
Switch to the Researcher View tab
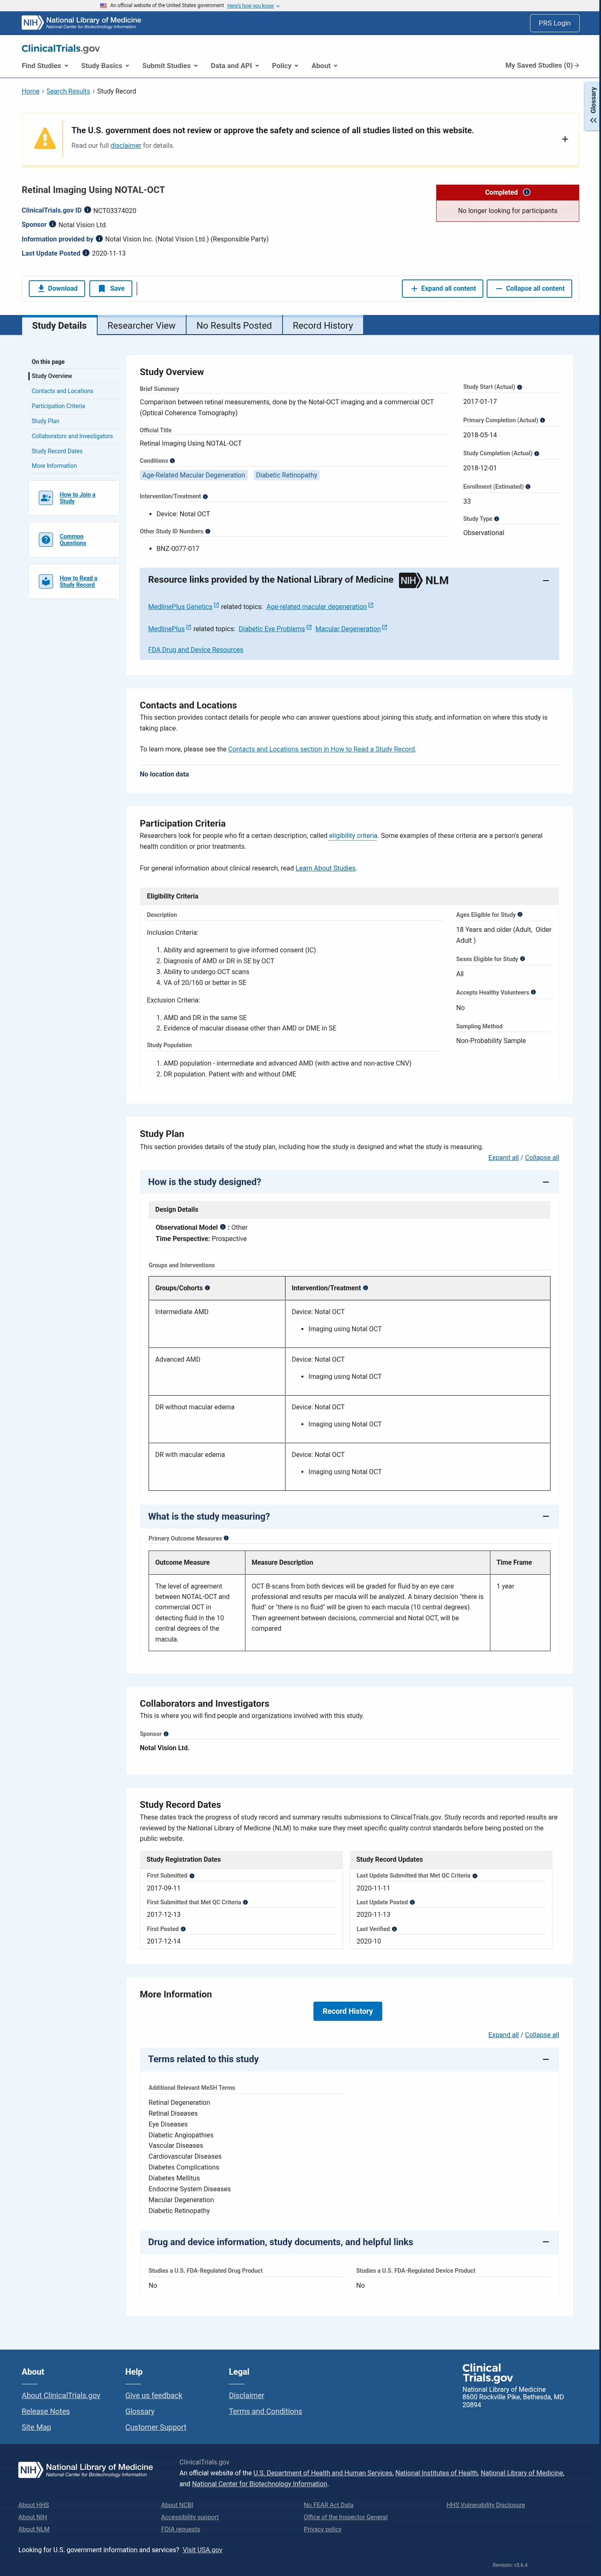[x=141, y=325]
